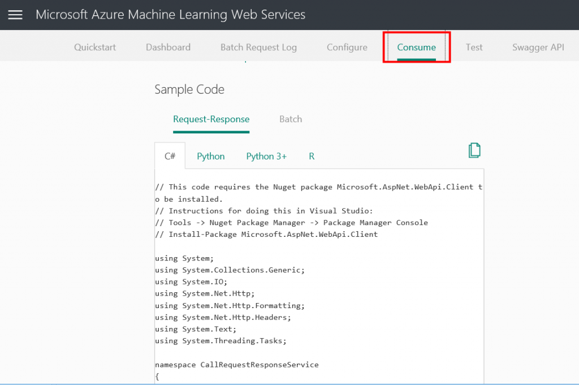
Task: Click the 'using System.Threading.Tasks;' line
Action: 221,341
